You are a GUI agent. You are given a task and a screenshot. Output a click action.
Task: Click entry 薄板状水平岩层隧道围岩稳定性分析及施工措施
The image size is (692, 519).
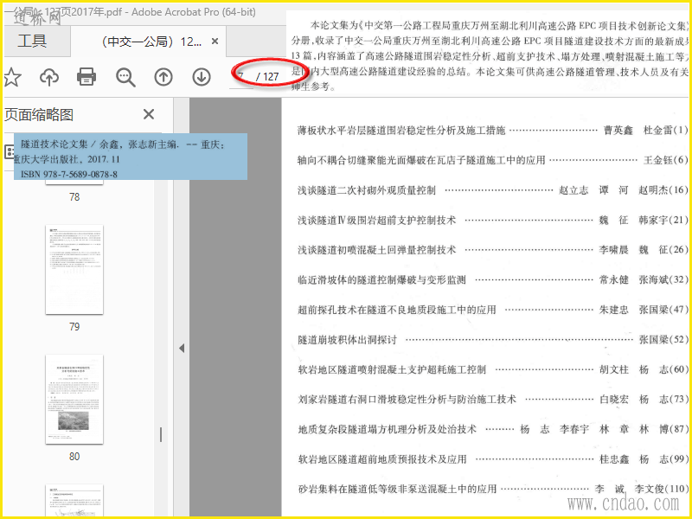(401, 131)
